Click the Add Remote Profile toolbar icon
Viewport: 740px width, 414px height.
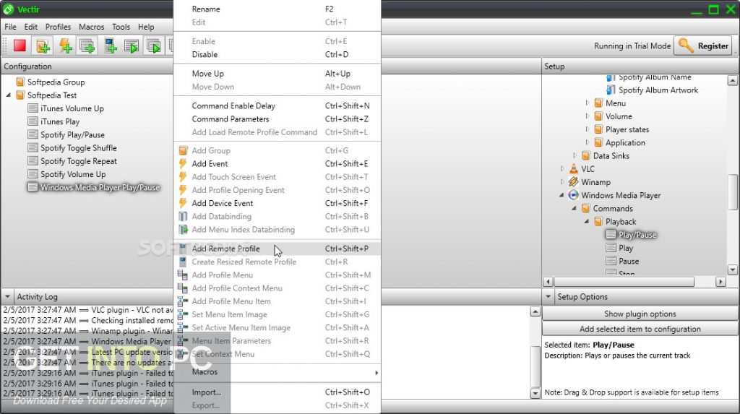coord(110,46)
